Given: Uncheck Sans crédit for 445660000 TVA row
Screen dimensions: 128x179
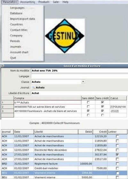Looking at the screenshot, I should (x=102, y=107).
